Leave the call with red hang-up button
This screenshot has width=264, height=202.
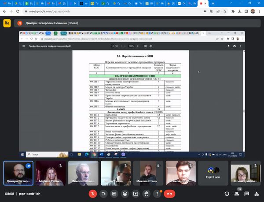coord(170,193)
